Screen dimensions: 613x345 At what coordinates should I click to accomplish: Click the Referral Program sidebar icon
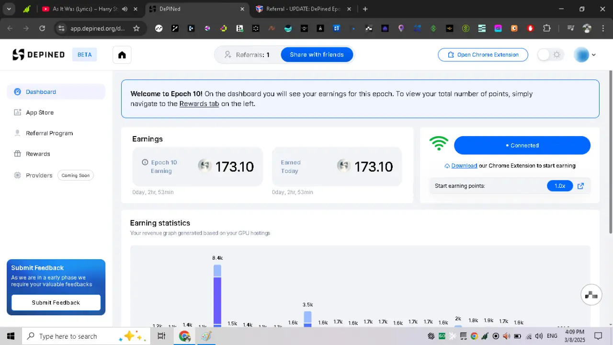click(18, 133)
